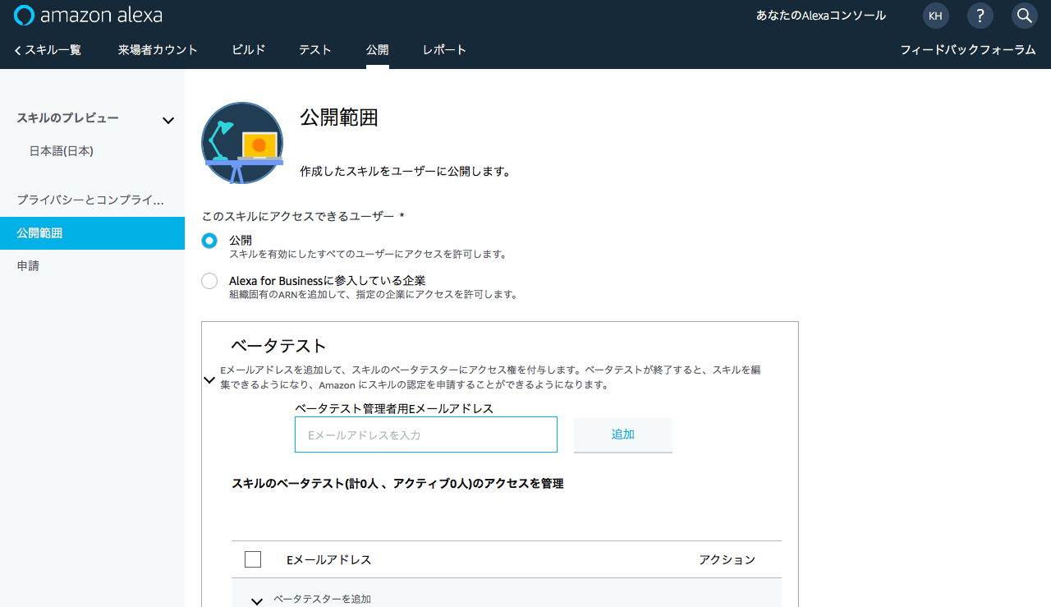This screenshot has height=607, width=1051.
Task: Switch to the テスト tab
Action: pos(315,50)
